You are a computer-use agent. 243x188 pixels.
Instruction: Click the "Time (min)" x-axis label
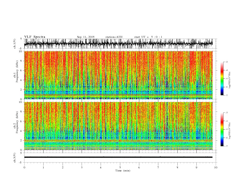123,170
